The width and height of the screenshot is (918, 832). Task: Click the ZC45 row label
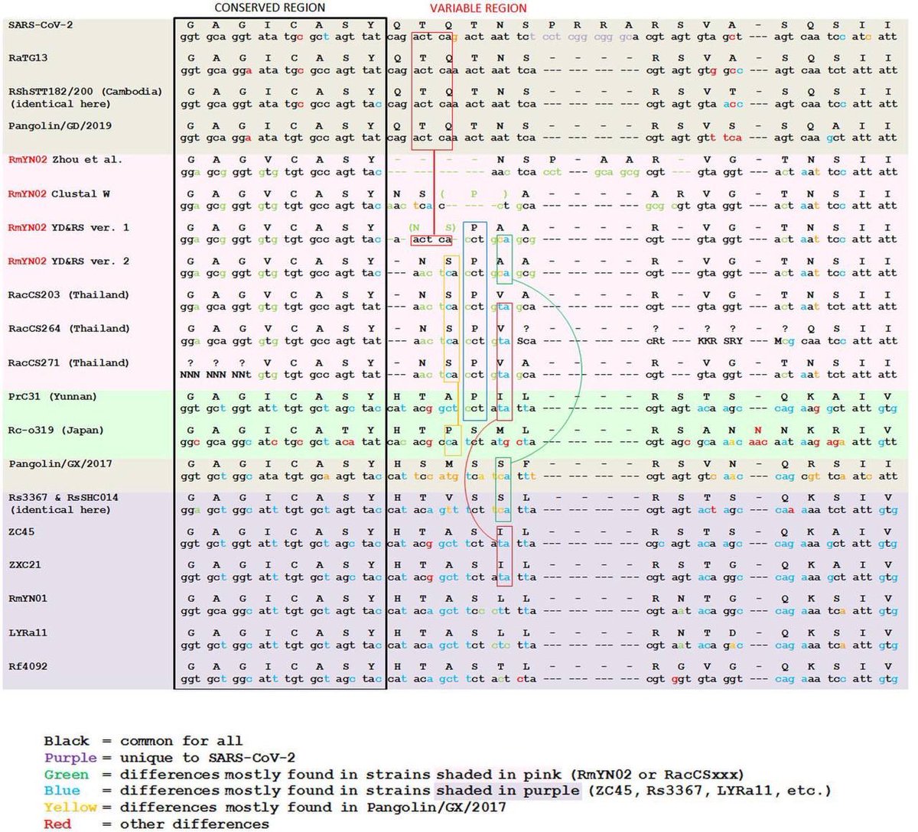[x=21, y=531]
